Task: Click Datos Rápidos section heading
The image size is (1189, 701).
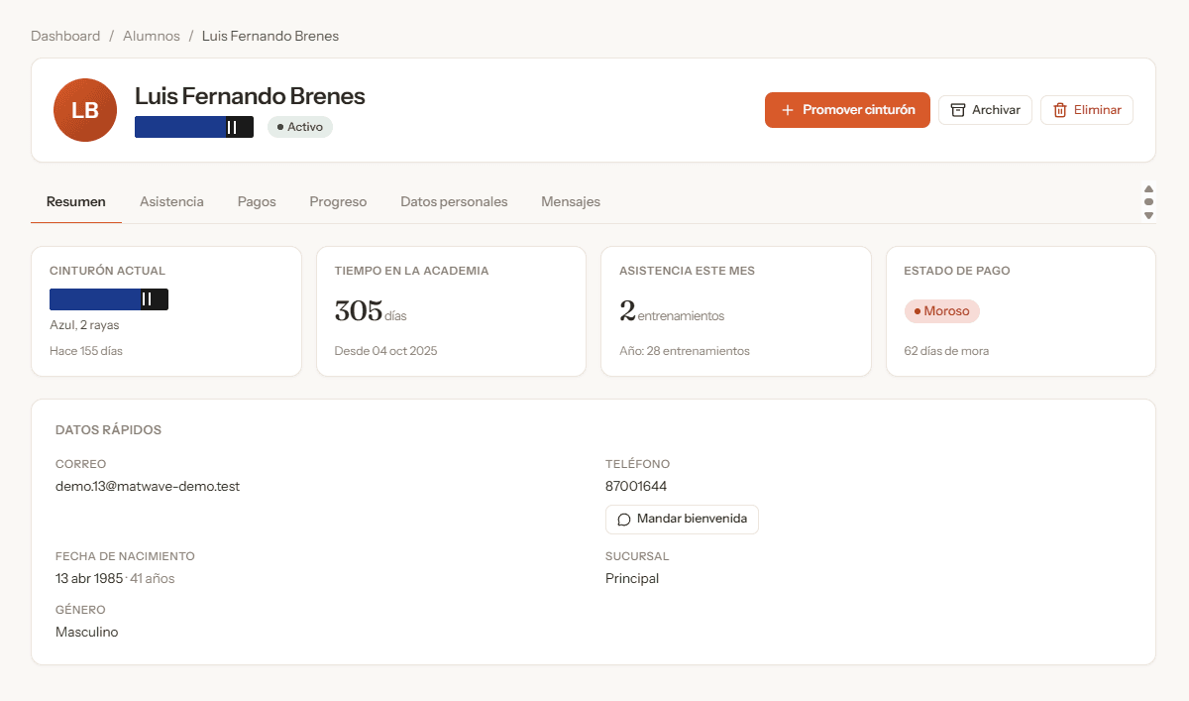Action: pos(109,430)
